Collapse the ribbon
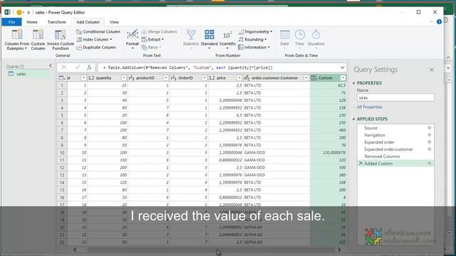The height and width of the screenshot is (256, 456). (x=431, y=22)
